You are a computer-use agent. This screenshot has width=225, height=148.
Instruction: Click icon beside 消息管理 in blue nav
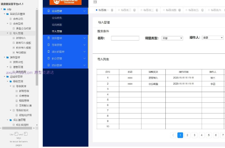click(48, 65)
